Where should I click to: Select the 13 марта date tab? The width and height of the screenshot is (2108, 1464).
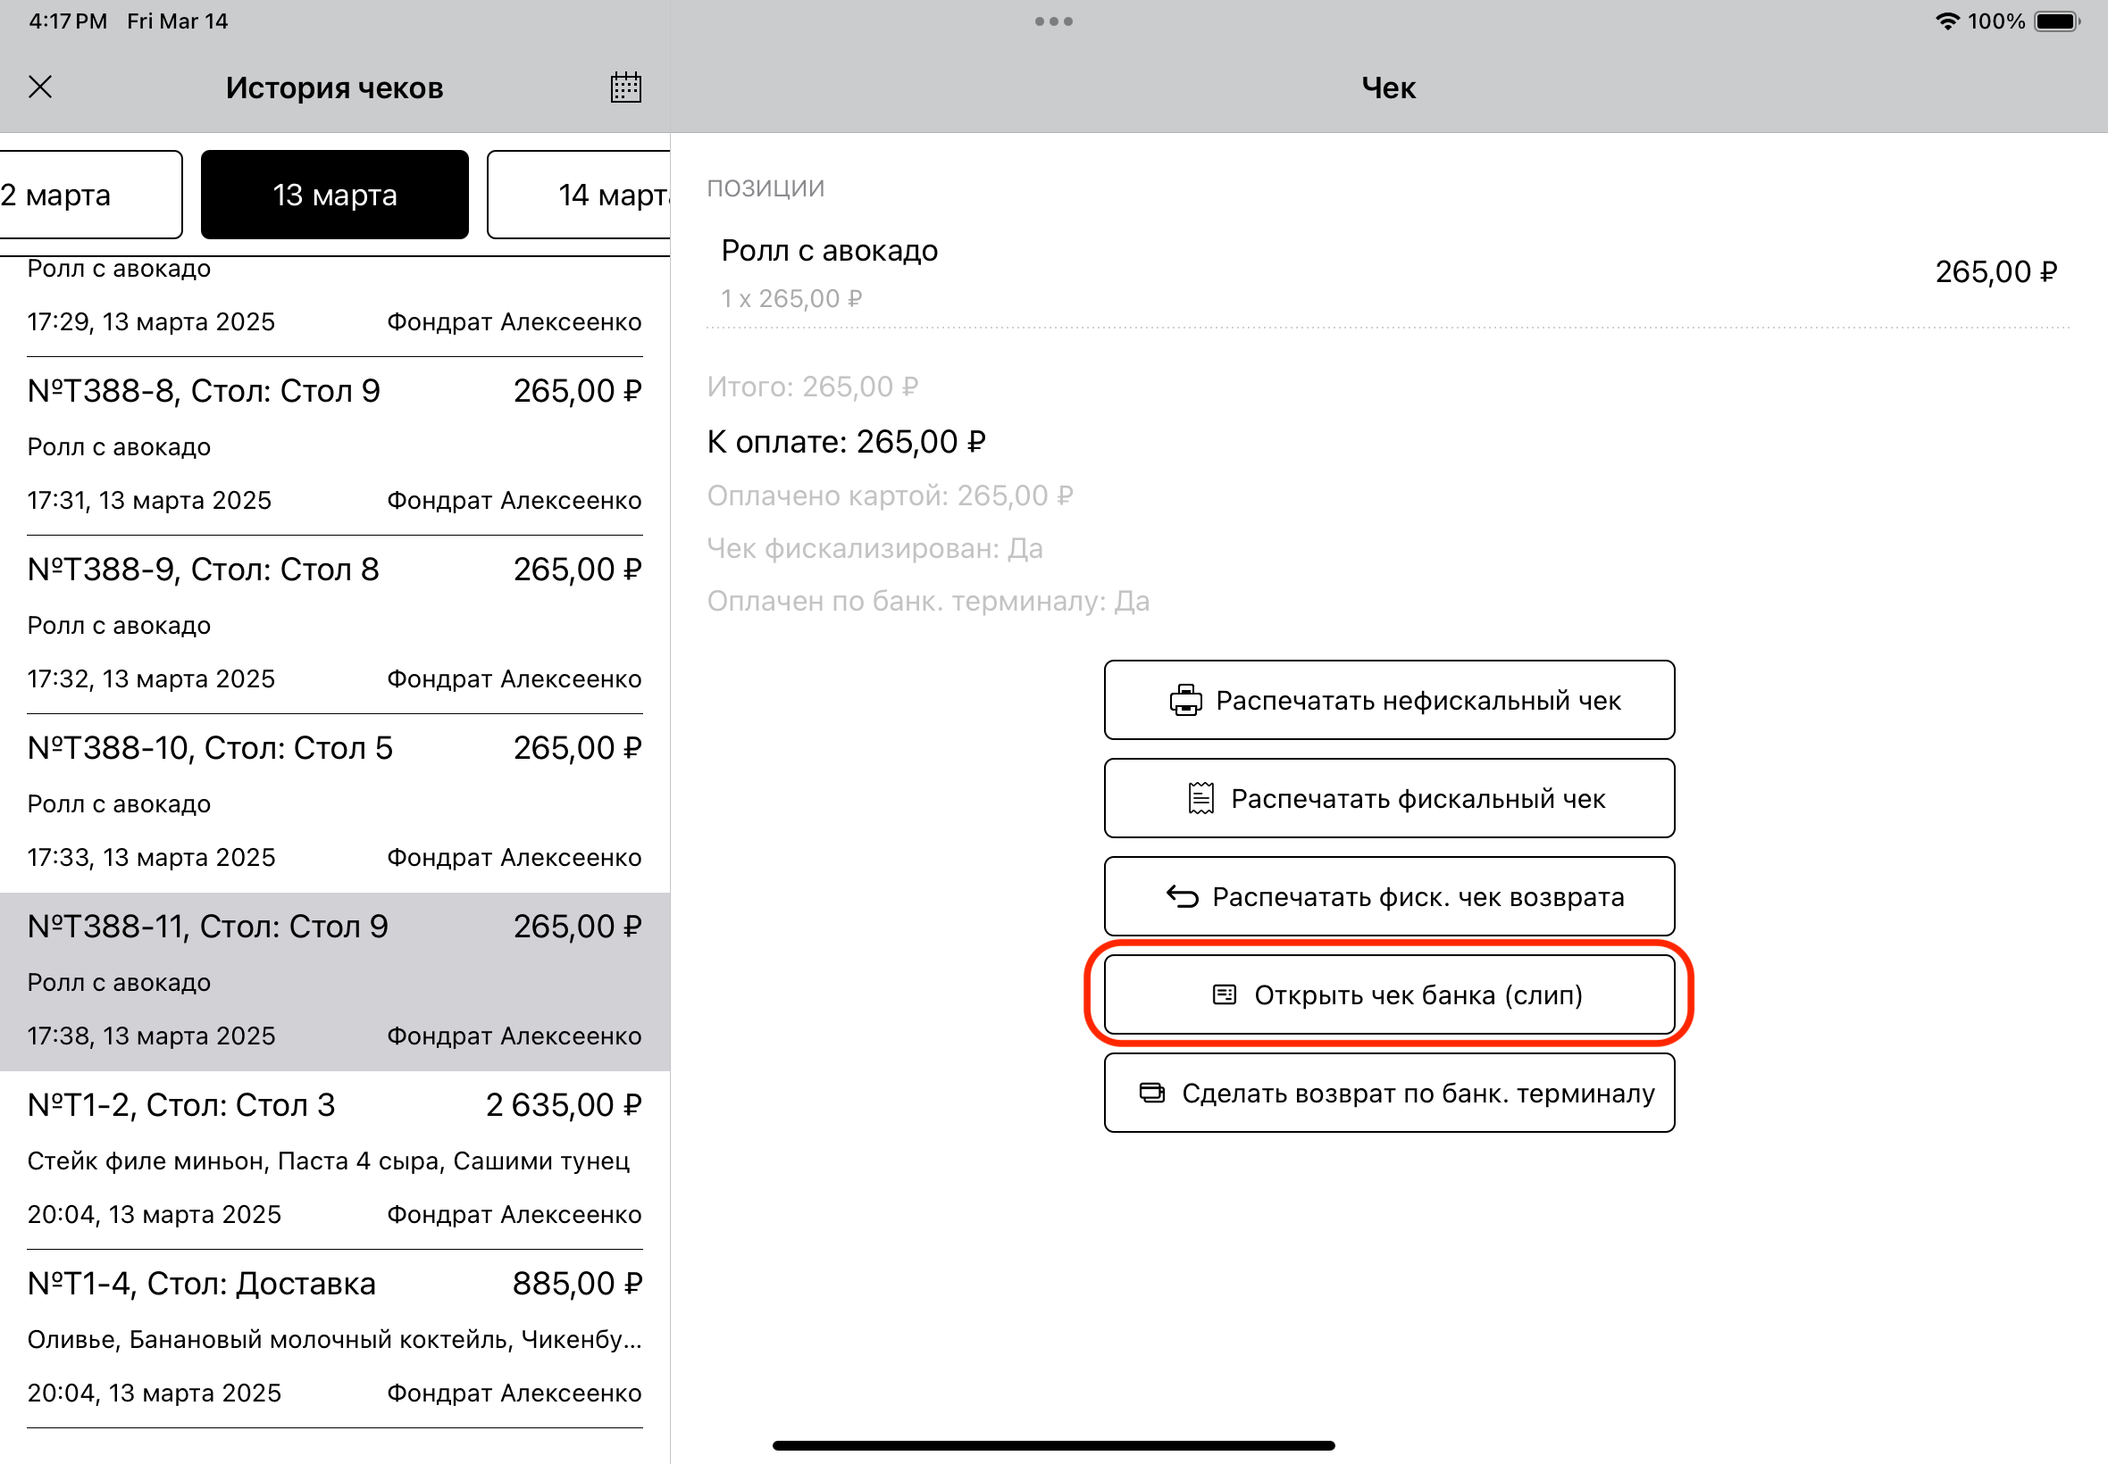pos(334,195)
